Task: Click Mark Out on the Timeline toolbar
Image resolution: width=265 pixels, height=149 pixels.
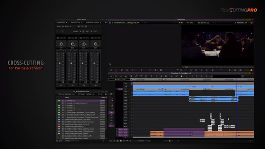Action: point(156,76)
